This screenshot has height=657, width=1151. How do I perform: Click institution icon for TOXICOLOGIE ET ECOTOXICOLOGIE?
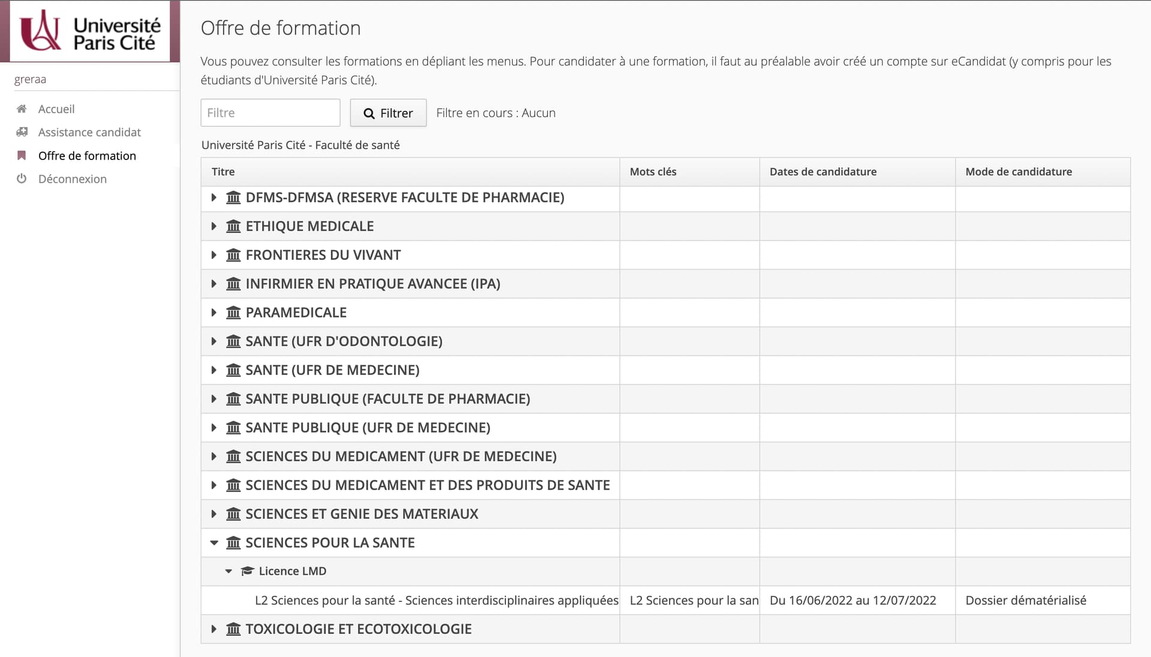(233, 629)
